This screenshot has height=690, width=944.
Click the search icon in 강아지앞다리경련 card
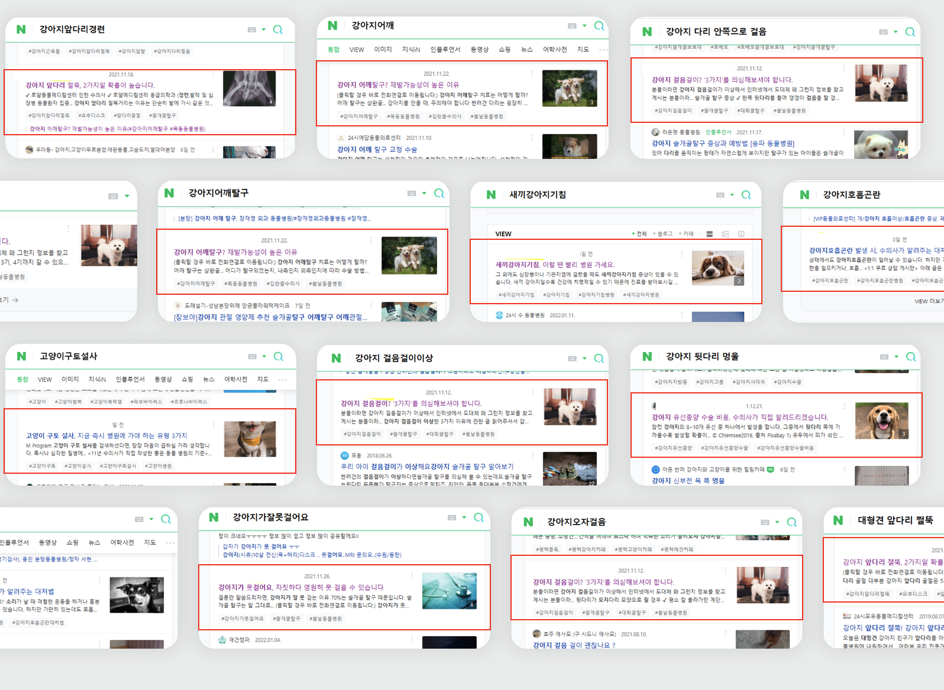coord(277,30)
